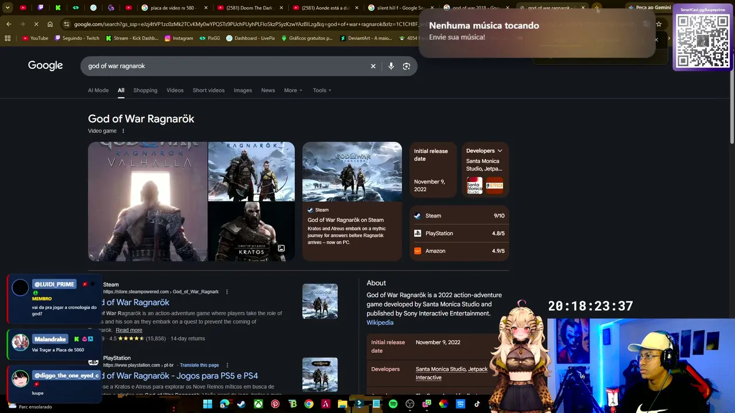Open Prime Video from the taskbar
Image resolution: width=735 pixels, height=413 pixels.
click(460, 404)
